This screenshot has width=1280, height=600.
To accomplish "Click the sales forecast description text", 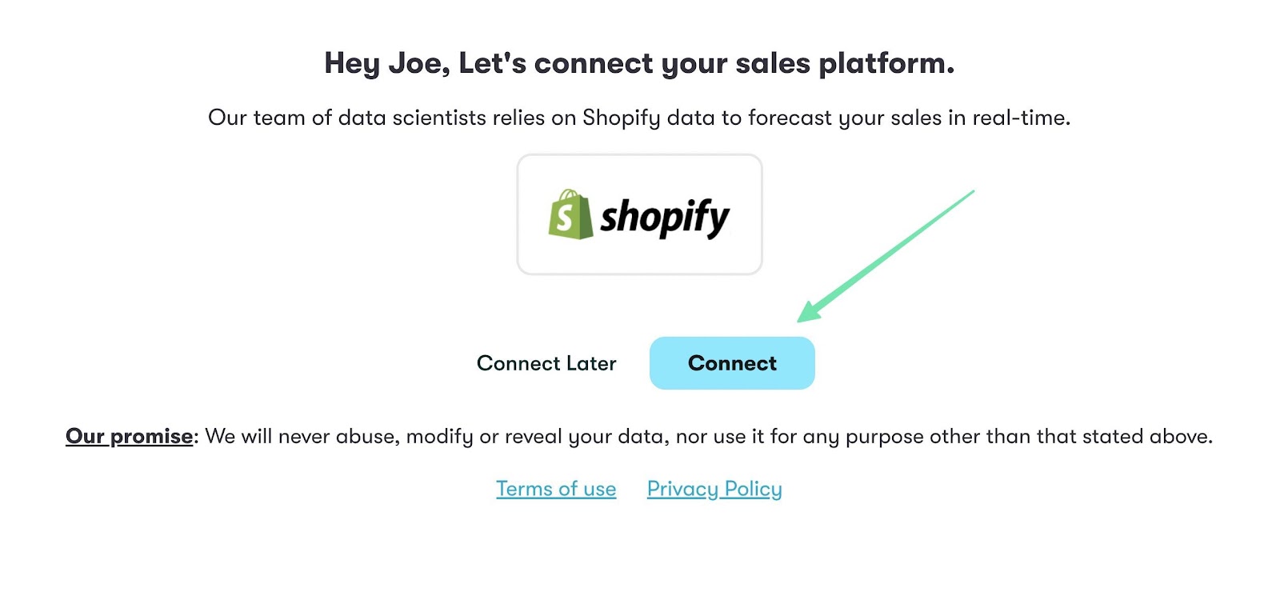I will point(640,117).
